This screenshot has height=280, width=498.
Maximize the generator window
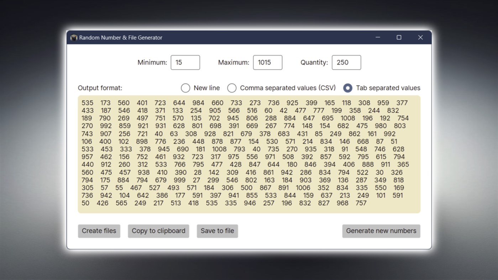(x=399, y=37)
